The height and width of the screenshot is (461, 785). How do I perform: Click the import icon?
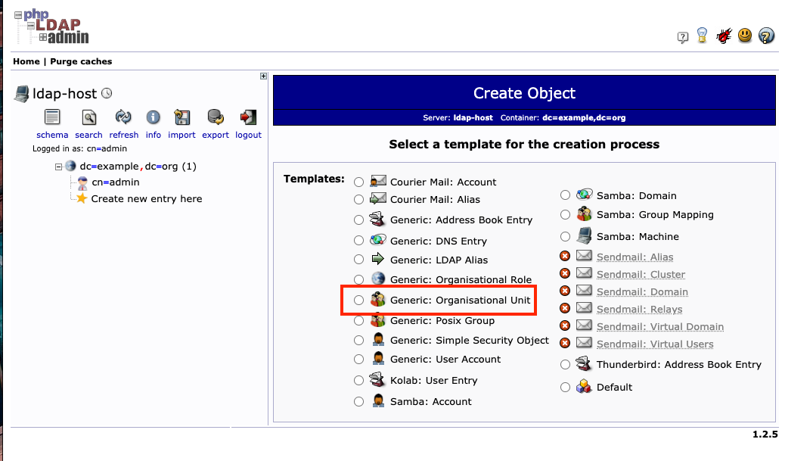[x=182, y=117]
